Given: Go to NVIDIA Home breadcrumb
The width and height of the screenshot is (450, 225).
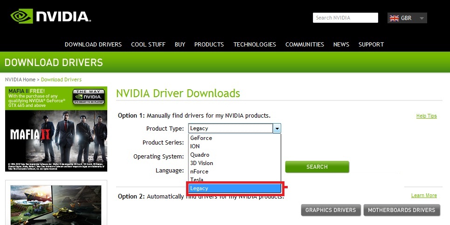Looking at the screenshot, I should coord(20,79).
